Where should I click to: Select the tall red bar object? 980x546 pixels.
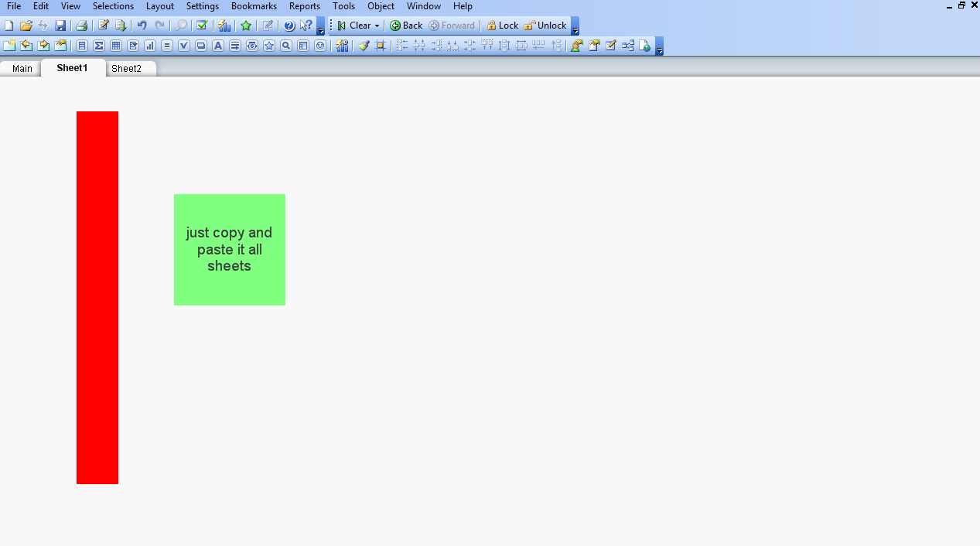tap(97, 298)
